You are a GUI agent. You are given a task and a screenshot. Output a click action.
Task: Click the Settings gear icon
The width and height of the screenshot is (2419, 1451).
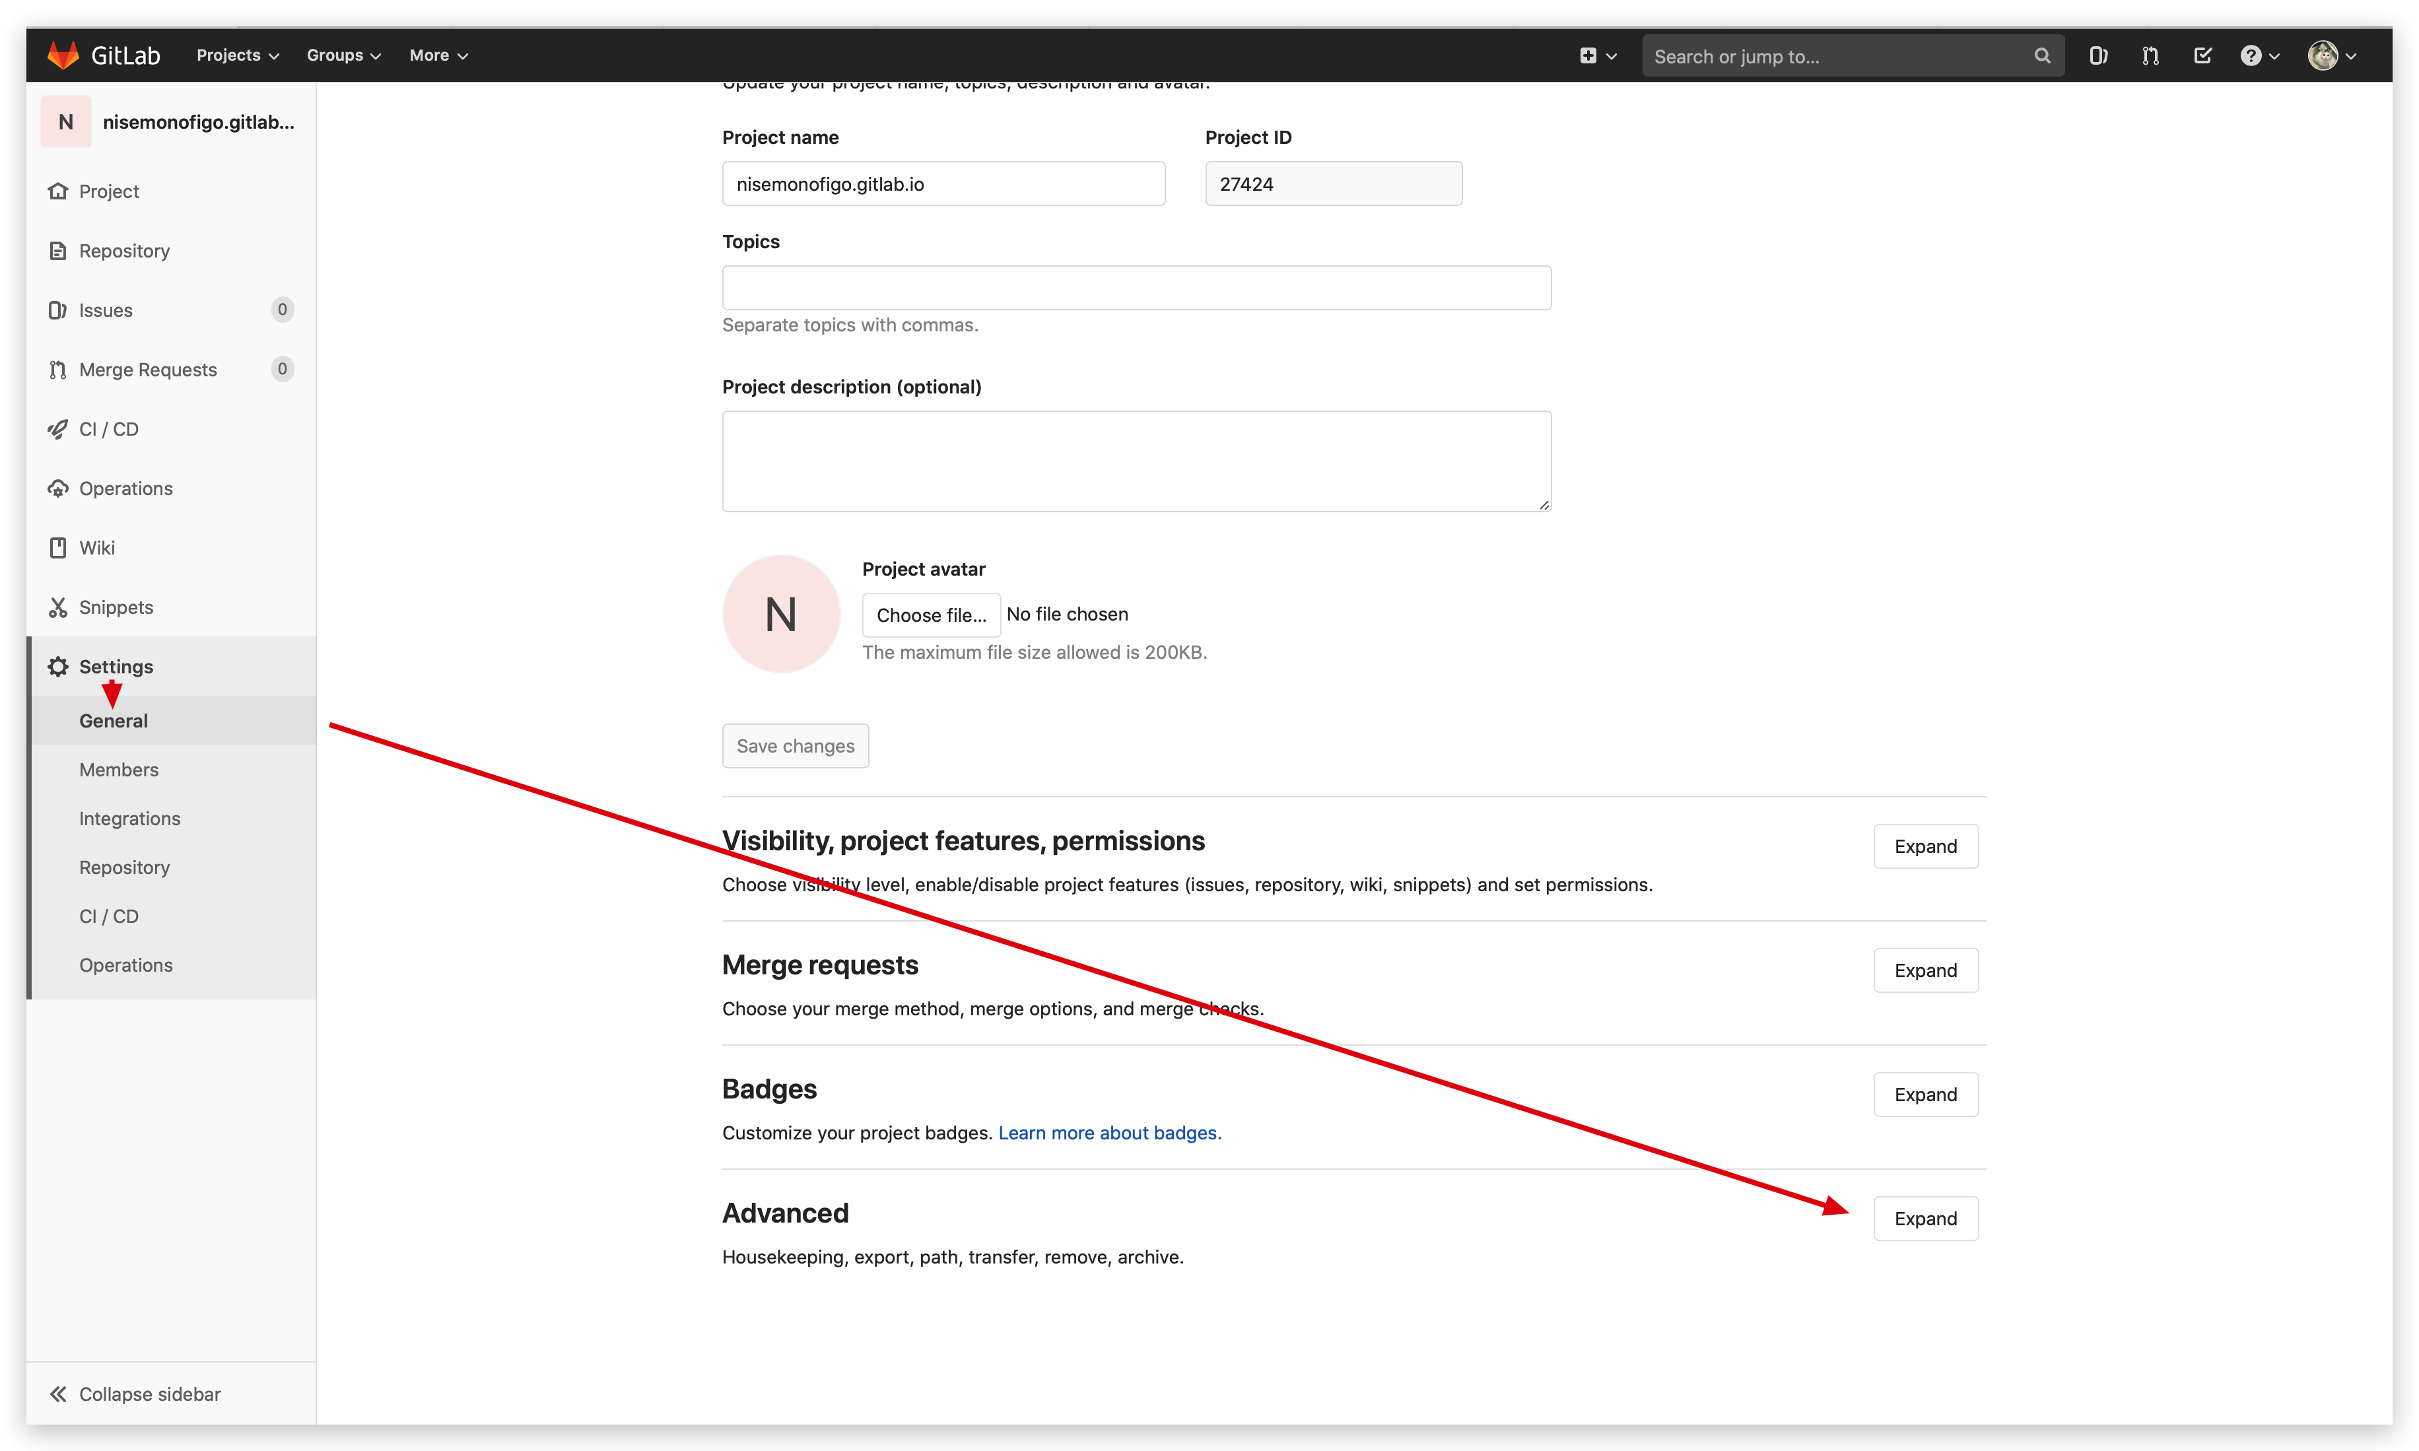click(57, 667)
